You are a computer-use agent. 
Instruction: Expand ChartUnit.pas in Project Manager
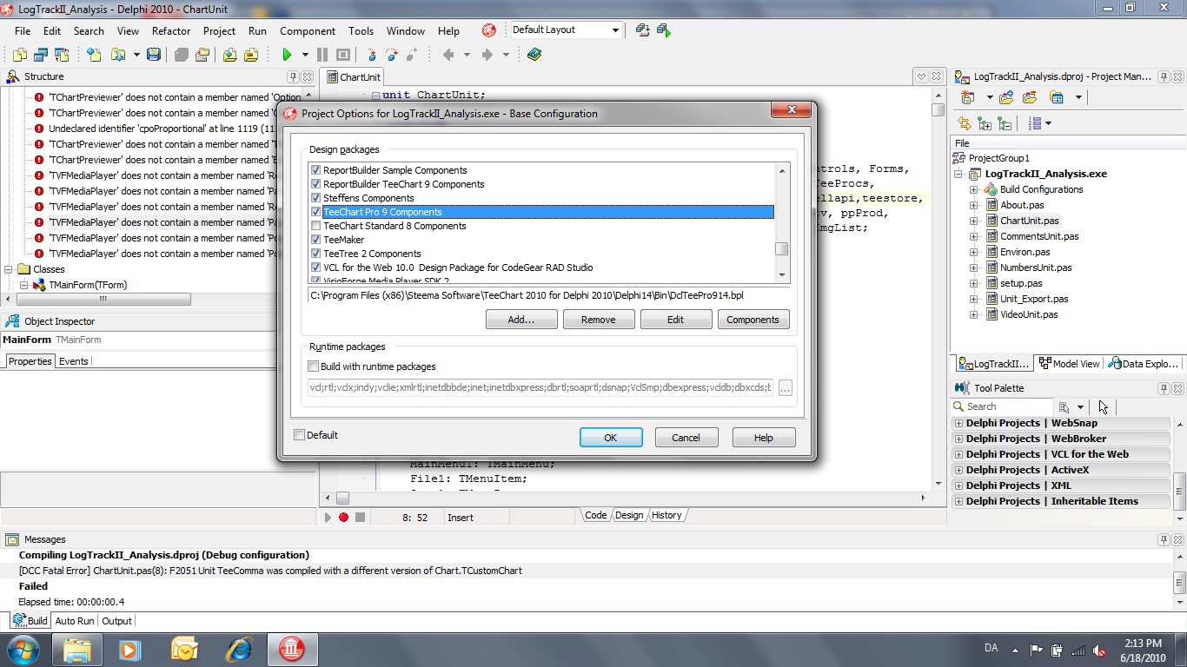pyautogui.click(x=974, y=221)
